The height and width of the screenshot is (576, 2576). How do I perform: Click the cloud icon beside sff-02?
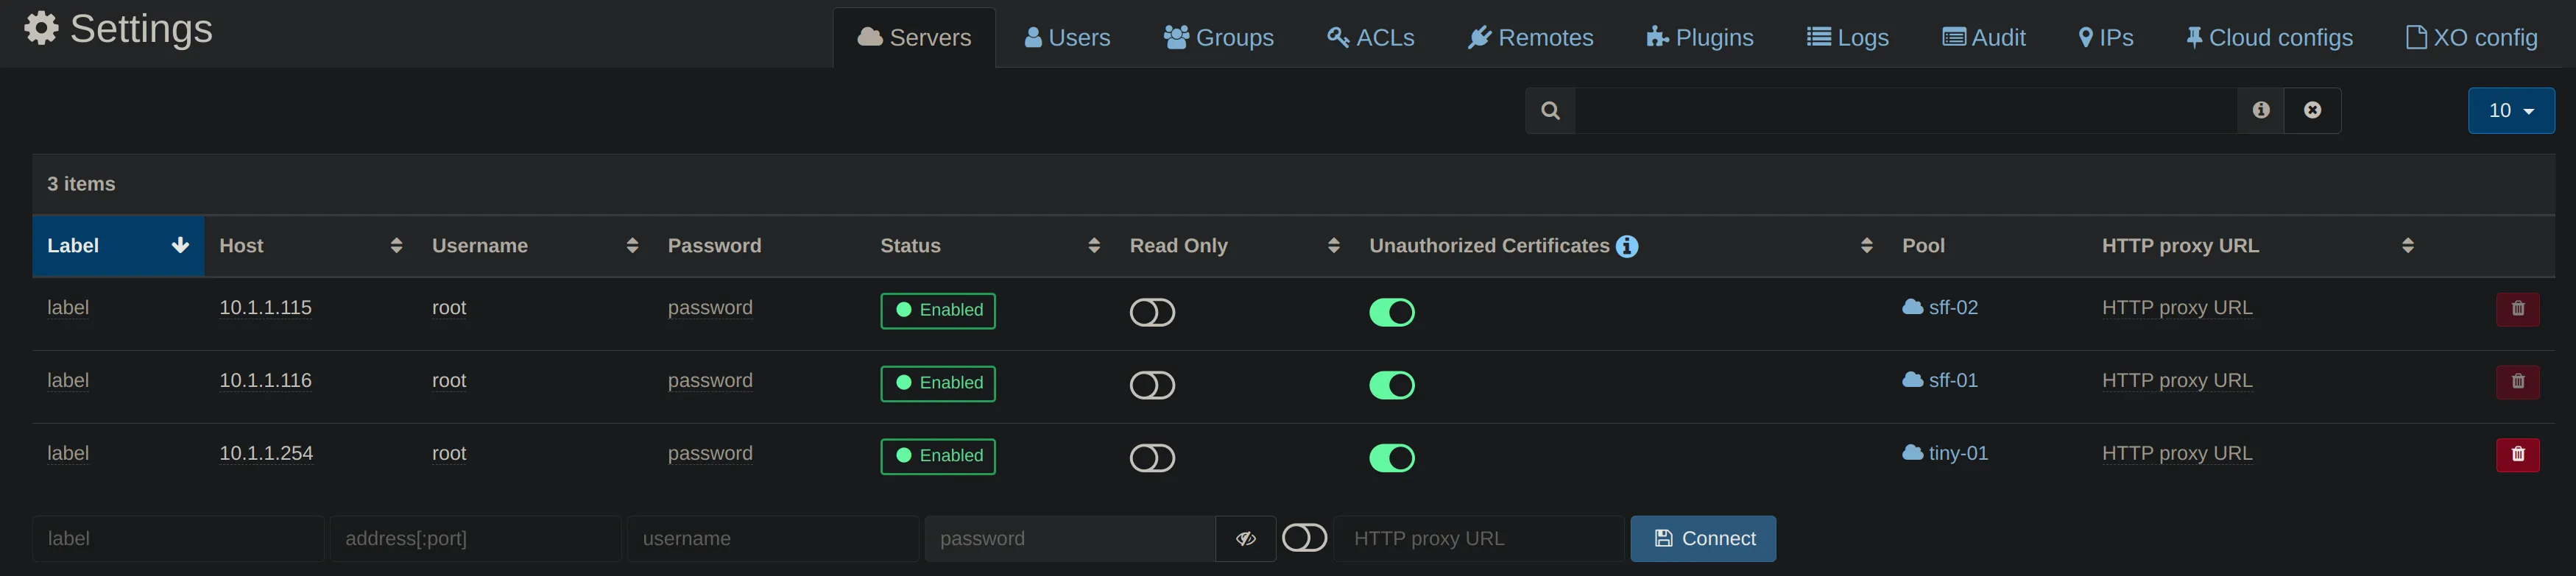click(1912, 307)
